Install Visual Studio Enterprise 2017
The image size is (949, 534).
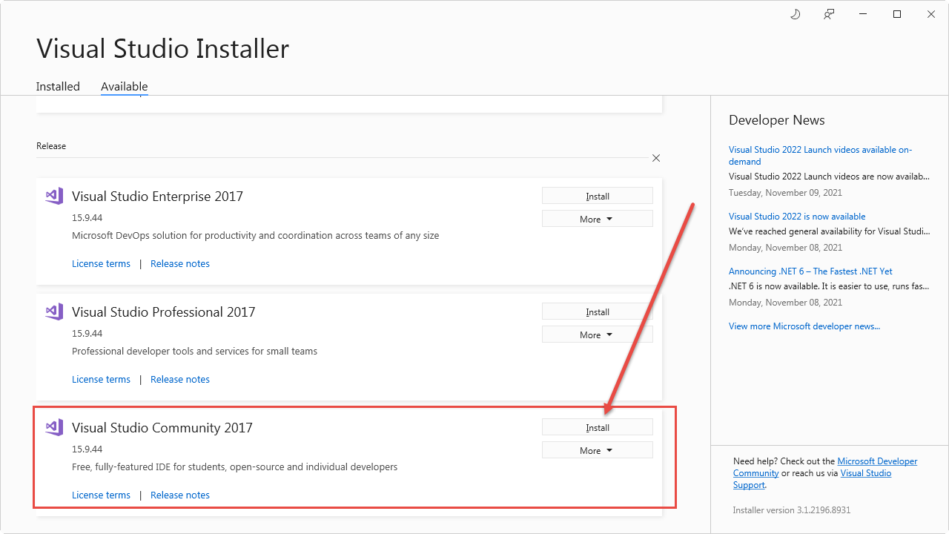coord(598,196)
